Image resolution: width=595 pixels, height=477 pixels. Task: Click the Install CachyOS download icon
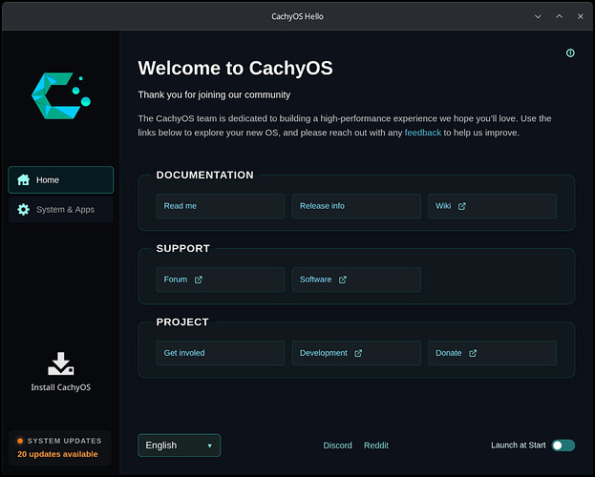pos(61,363)
